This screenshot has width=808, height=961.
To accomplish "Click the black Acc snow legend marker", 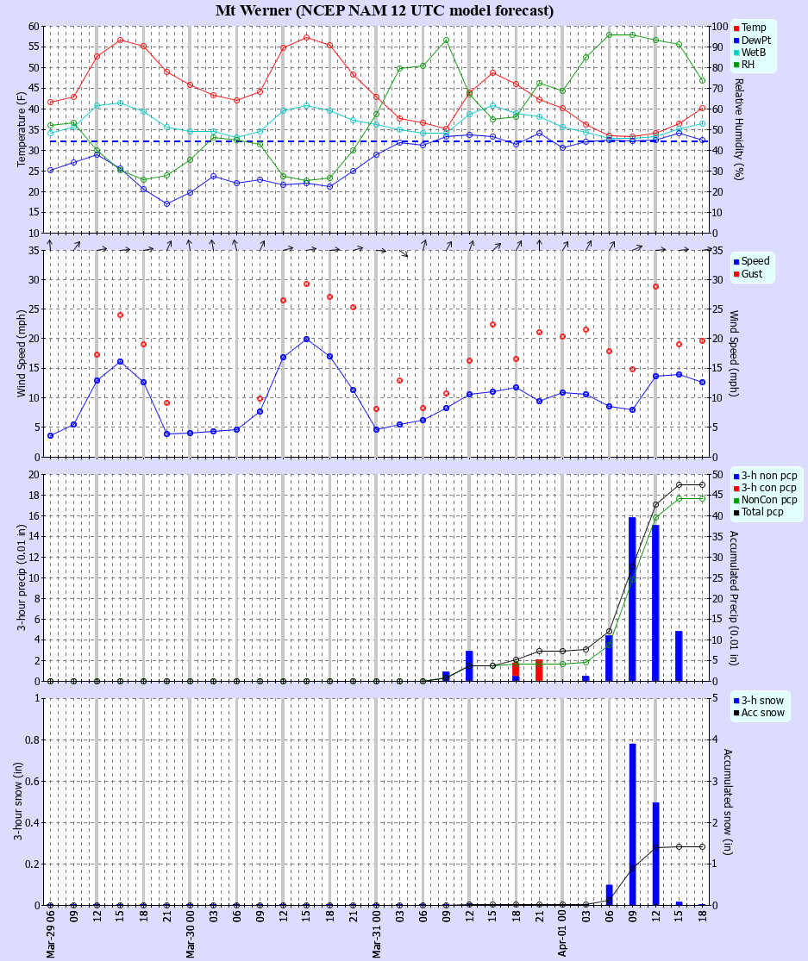I will pos(735,713).
